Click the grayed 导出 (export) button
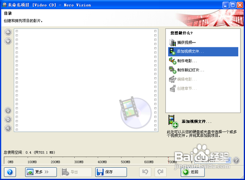 click(76, 172)
